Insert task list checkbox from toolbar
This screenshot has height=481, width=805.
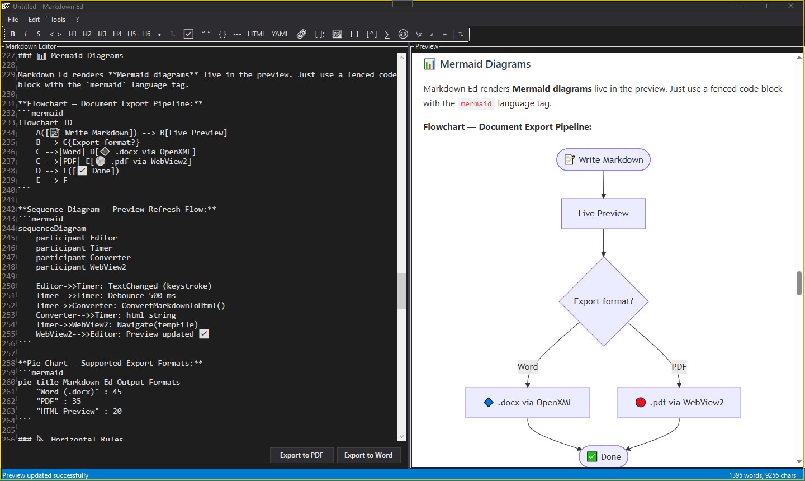pos(189,34)
